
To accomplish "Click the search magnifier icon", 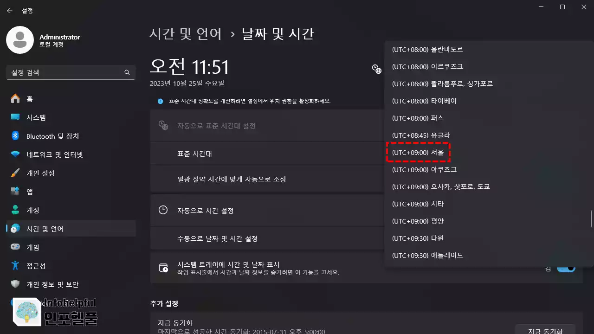I will pos(127,72).
